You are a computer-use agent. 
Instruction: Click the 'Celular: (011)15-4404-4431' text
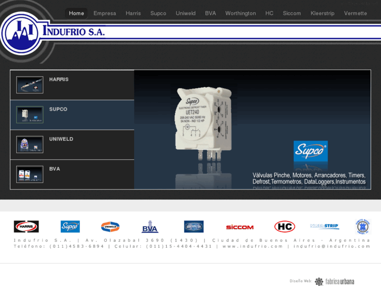[x=164, y=246]
